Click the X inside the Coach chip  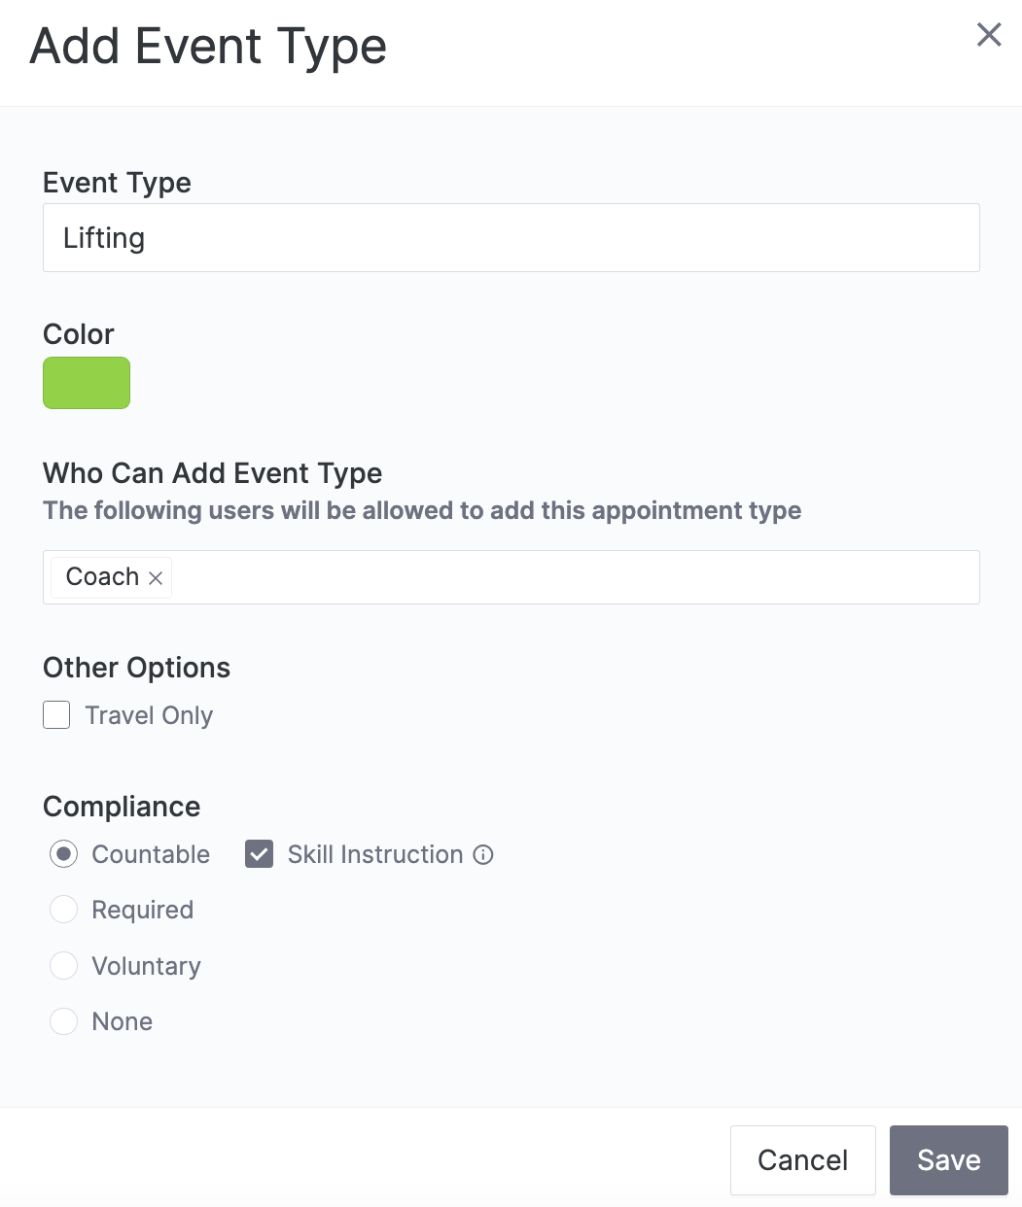(x=155, y=577)
